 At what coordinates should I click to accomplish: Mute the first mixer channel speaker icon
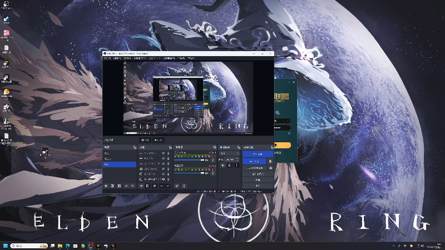(207, 160)
